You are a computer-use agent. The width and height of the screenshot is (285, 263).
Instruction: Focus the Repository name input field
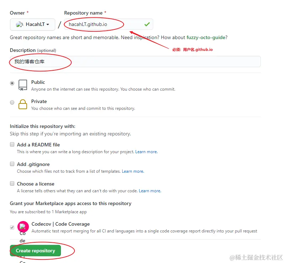pos(109,24)
